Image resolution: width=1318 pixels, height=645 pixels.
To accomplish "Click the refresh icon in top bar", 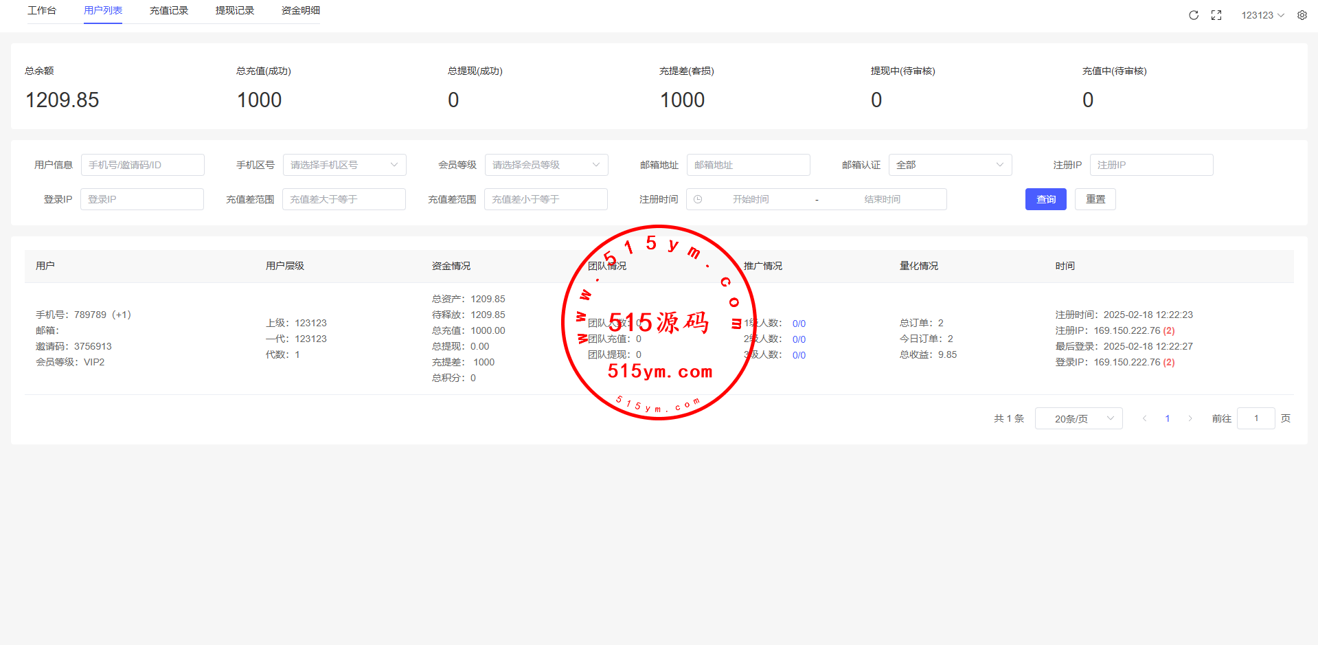I will [1194, 15].
